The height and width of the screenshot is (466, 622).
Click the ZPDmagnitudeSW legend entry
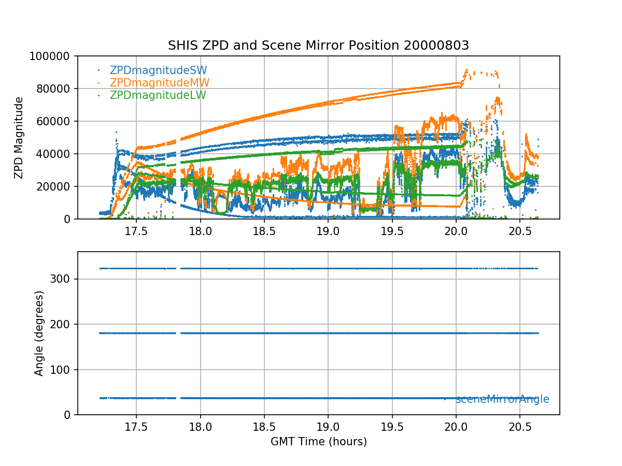158,70
